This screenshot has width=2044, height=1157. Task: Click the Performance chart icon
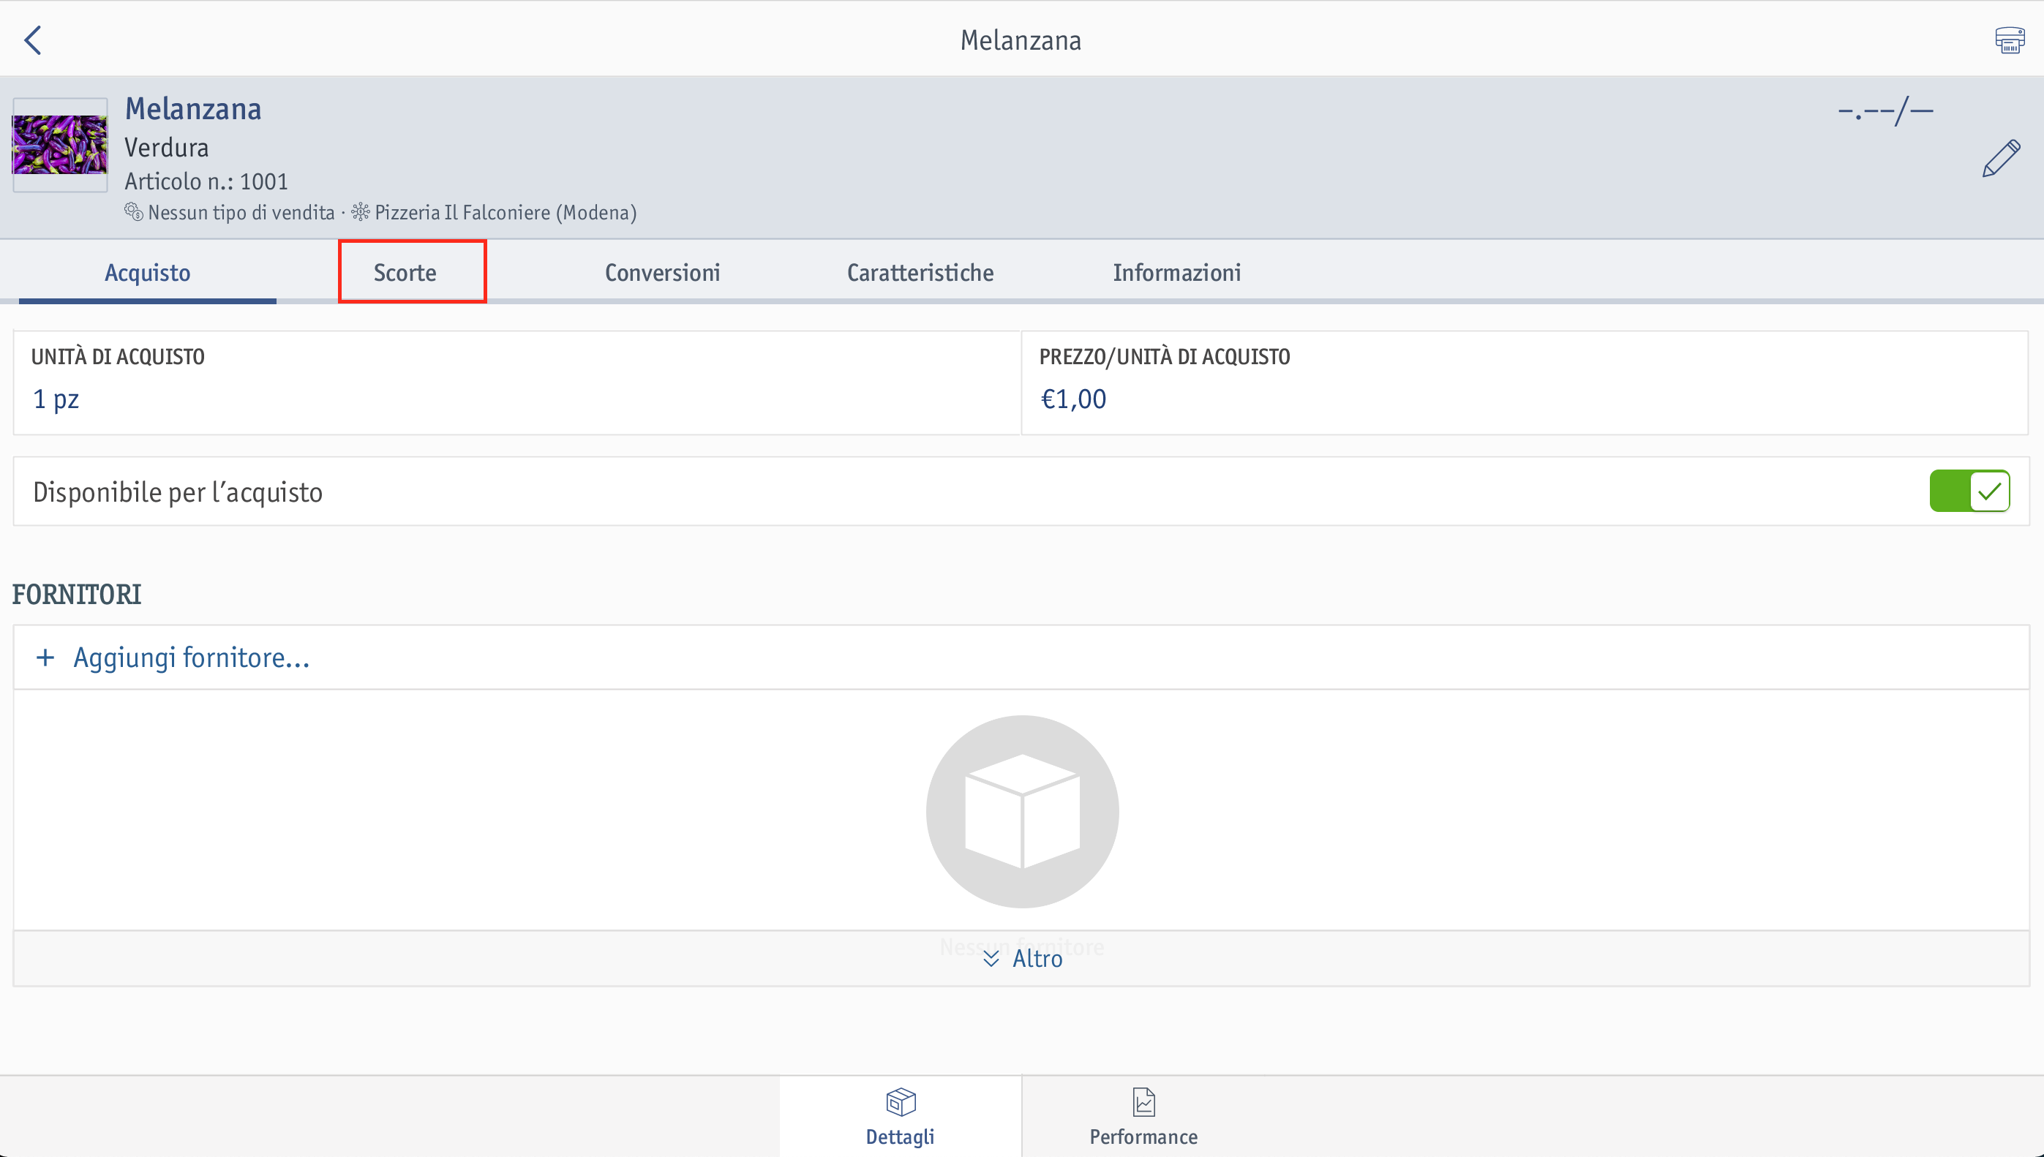click(1143, 1102)
